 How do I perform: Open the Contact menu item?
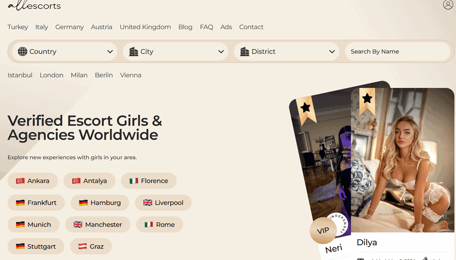[x=251, y=27]
